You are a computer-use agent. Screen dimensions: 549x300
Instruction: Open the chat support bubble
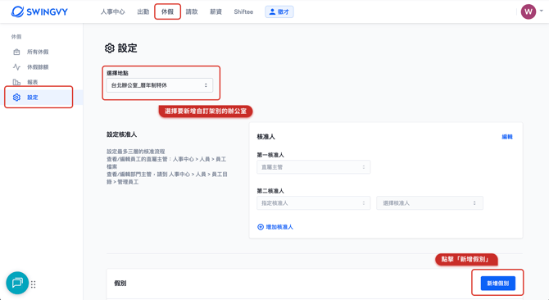point(17,283)
